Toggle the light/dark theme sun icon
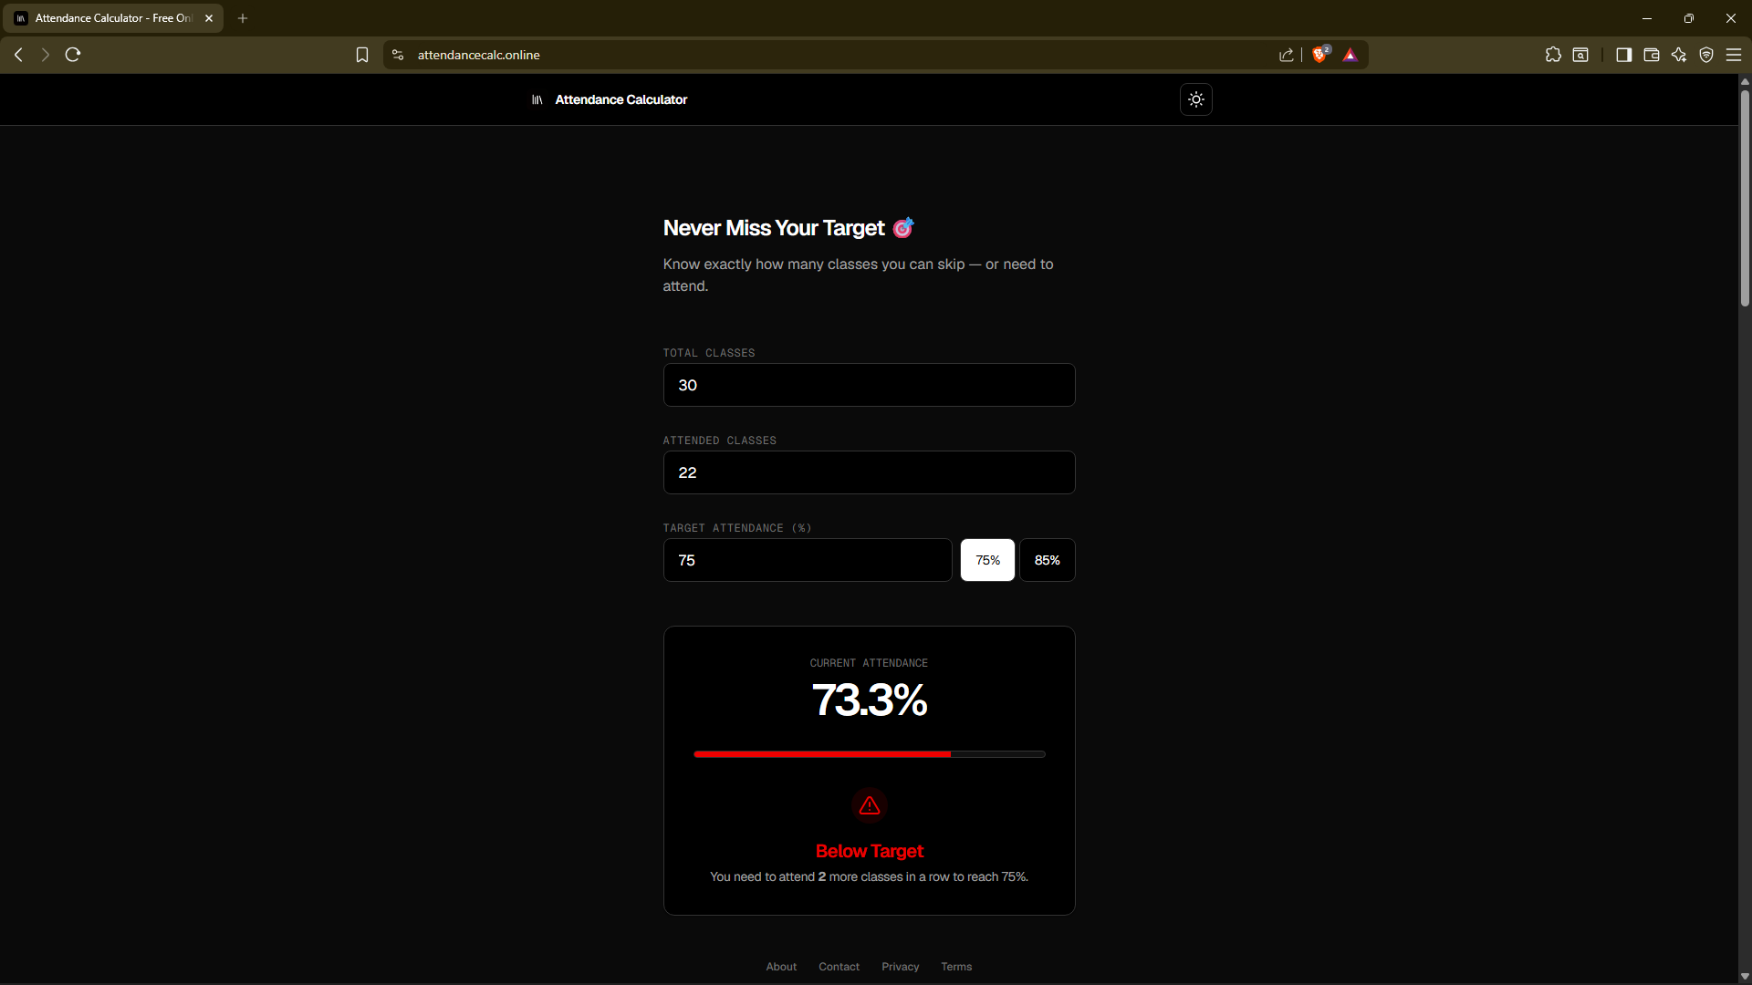The width and height of the screenshot is (1752, 985). click(1196, 99)
